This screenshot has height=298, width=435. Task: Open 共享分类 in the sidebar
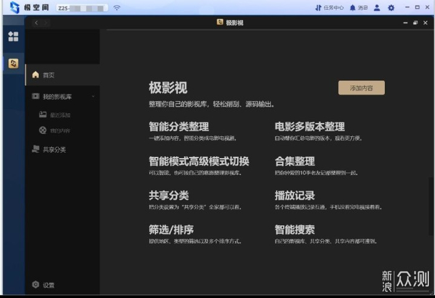tap(53, 149)
